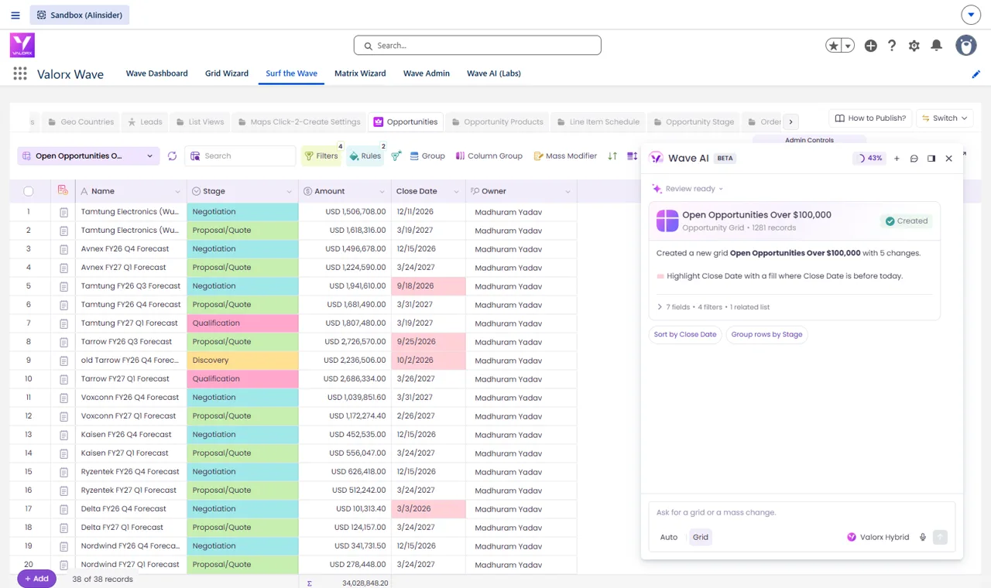Open the Mass Modifier tool
The width and height of the screenshot is (991, 588).
(x=565, y=156)
